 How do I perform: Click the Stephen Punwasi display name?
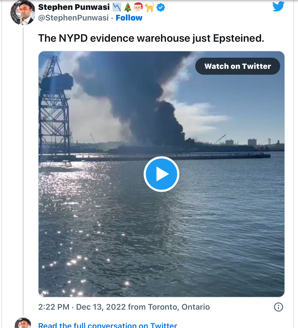(74, 7)
